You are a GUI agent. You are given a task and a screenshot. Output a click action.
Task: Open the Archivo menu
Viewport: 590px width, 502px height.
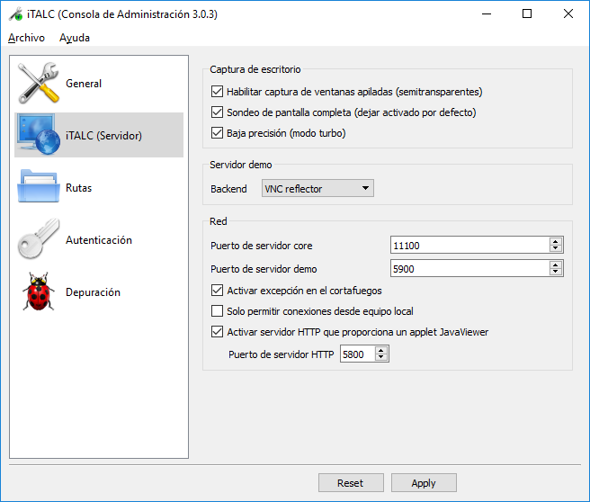coord(26,38)
